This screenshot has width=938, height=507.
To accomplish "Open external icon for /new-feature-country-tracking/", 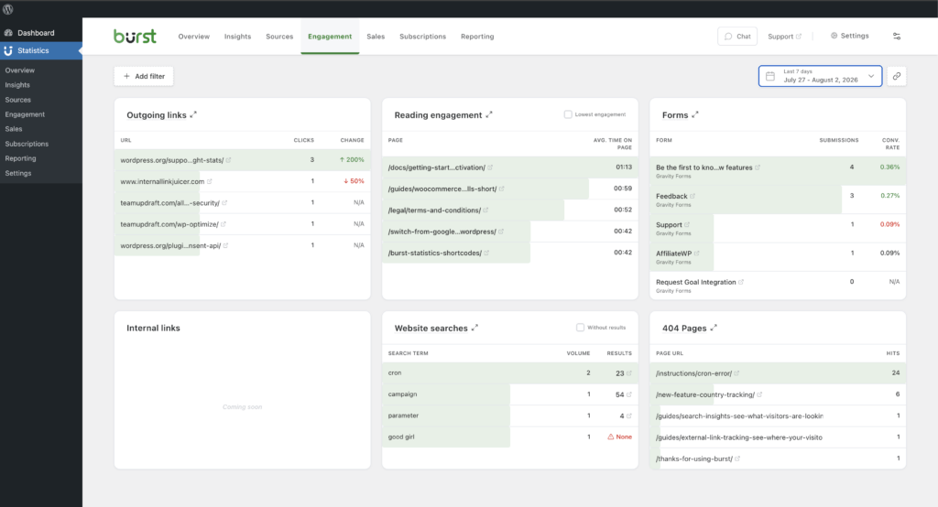I will click(x=759, y=394).
